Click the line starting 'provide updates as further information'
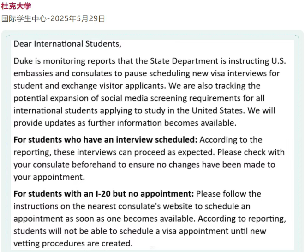The height and width of the screenshot is (252, 305). (125, 123)
